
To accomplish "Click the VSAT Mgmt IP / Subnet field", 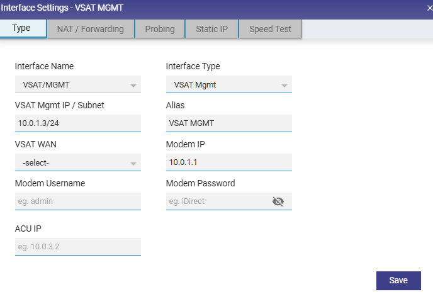I will tap(77, 124).
